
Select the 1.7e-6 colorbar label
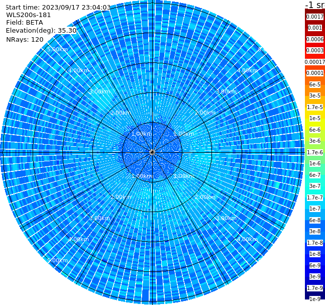[x=315, y=152]
